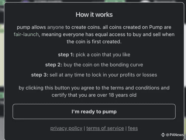Open the terms of service link
The image size is (186, 140).
(105, 128)
